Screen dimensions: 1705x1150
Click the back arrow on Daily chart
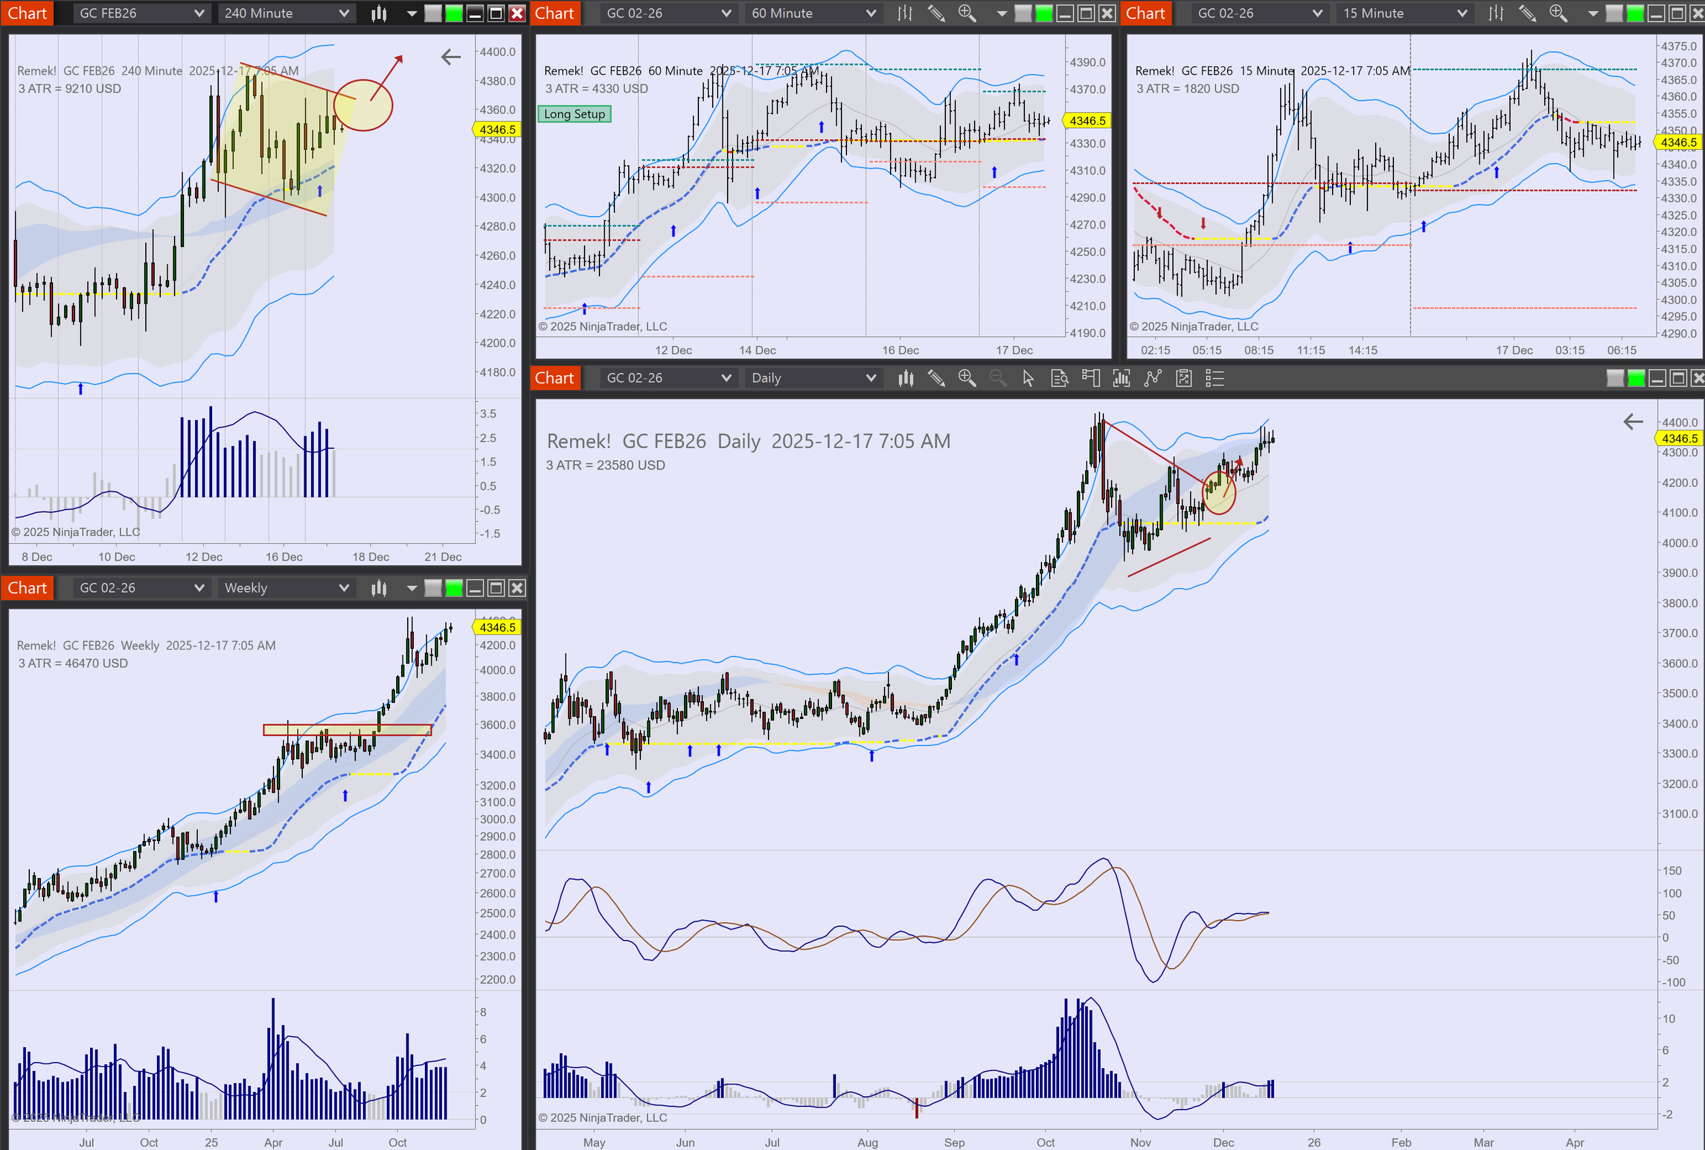(1633, 422)
